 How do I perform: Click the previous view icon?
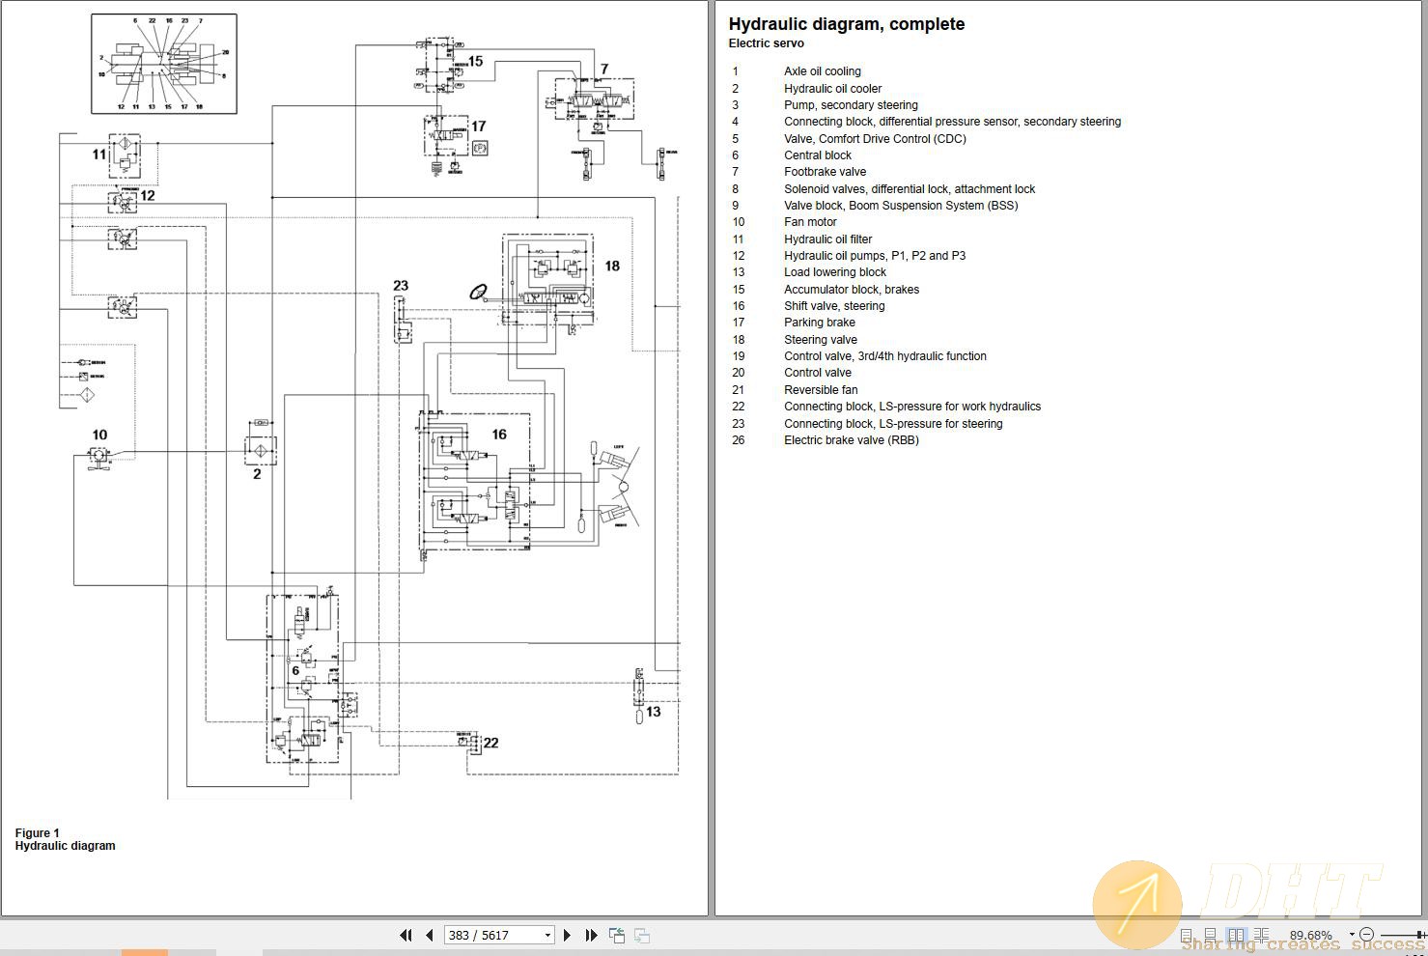[x=617, y=935]
